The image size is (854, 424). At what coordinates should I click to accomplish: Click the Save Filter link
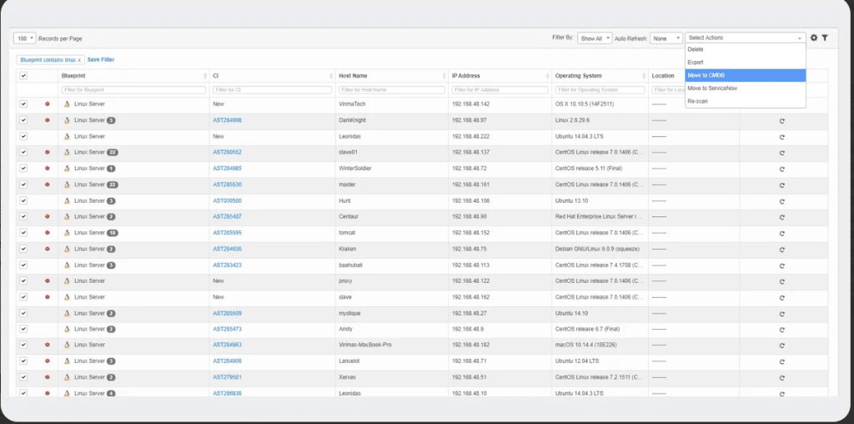coord(101,60)
